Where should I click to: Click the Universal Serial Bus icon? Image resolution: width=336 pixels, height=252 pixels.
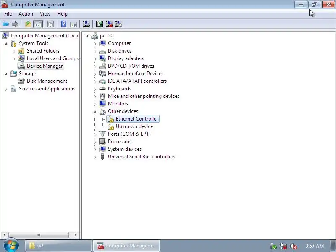point(102,157)
